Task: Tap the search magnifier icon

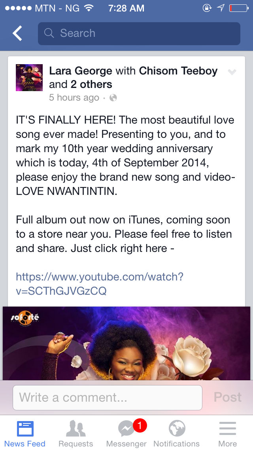Action: coord(49,33)
